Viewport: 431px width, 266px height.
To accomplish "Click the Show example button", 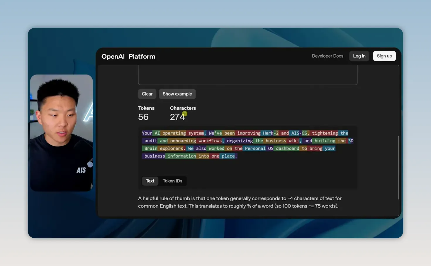I will point(177,94).
